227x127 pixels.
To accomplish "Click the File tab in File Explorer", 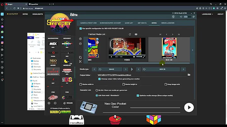I will coord(31,38).
